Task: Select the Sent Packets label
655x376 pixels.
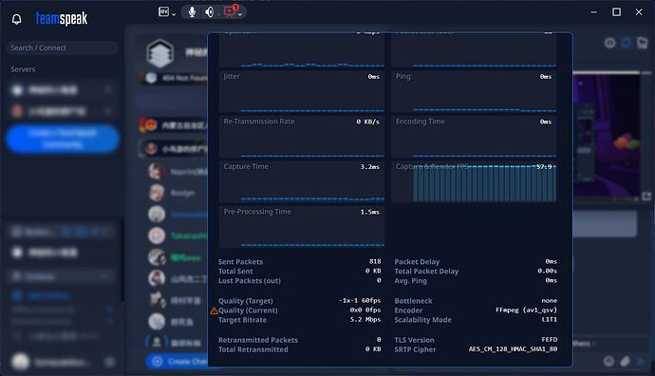Action: point(240,262)
